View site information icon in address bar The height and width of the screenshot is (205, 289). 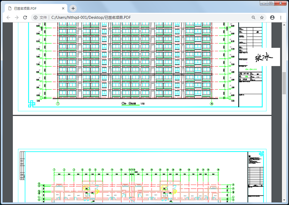35,17
